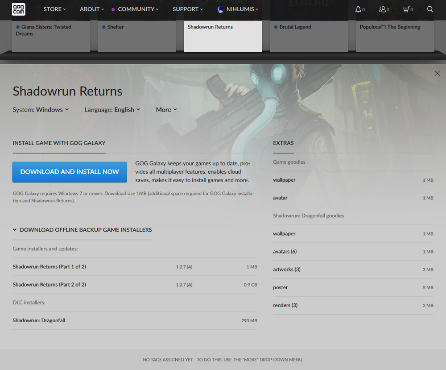This screenshot has width=446, height=370.
Task: Close the Shadowrun Returns details panel
Action: tap(437, 74)
